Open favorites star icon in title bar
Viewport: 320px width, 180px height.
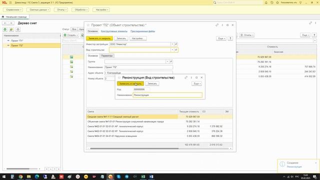pos(277,2)
